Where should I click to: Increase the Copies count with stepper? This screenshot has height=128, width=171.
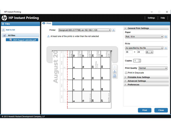pos(140,60)
